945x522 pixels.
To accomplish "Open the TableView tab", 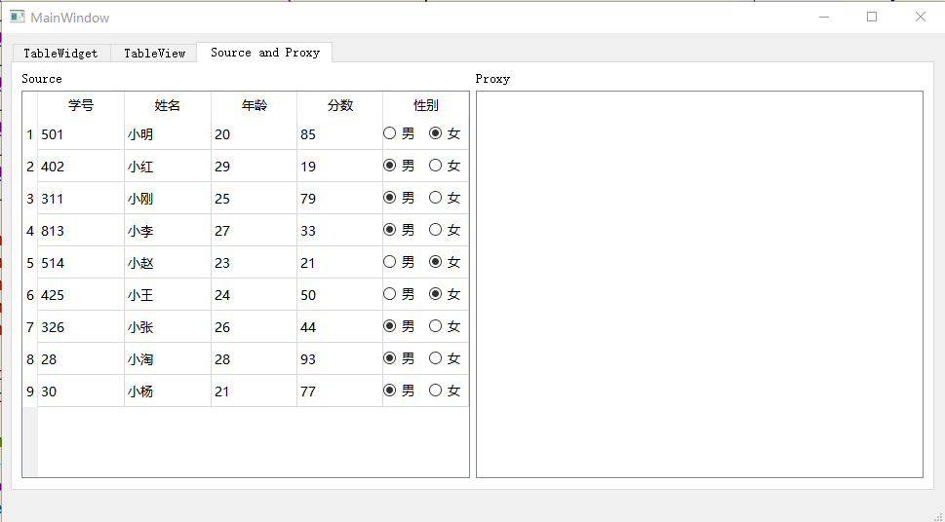I will pos(154,54).
